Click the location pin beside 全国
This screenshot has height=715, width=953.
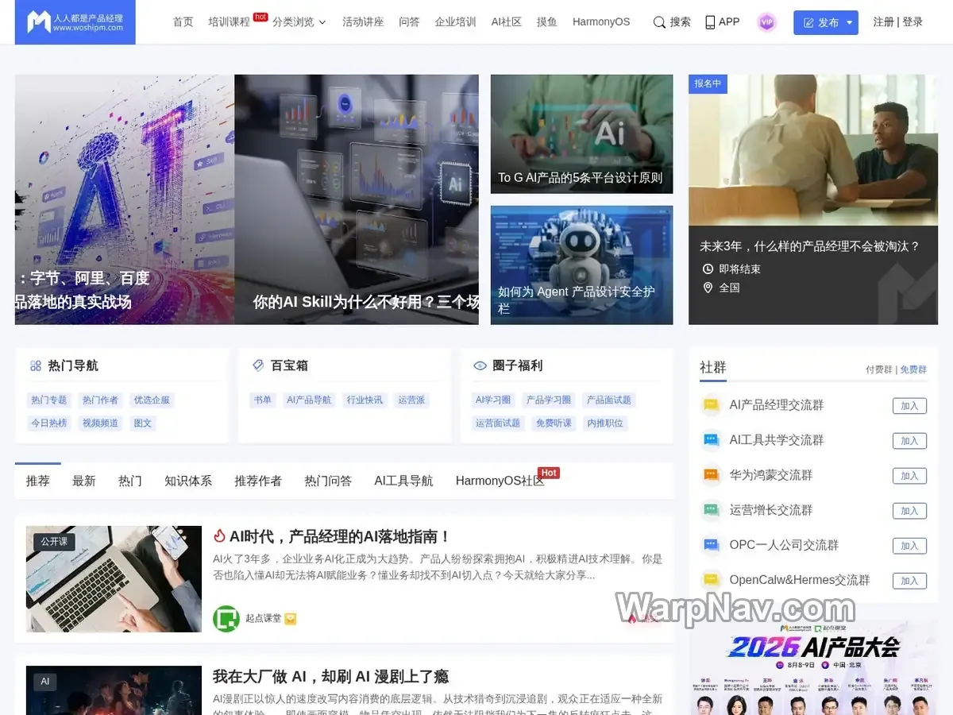(x=708, y=288)
